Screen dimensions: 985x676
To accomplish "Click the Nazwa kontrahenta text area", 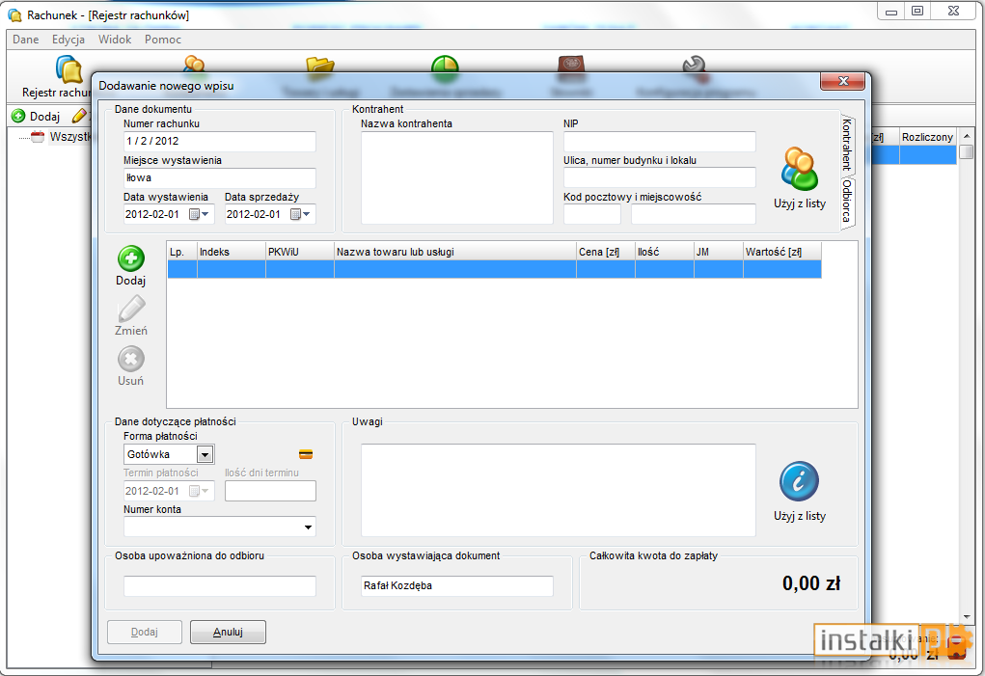I will point(456,177).
